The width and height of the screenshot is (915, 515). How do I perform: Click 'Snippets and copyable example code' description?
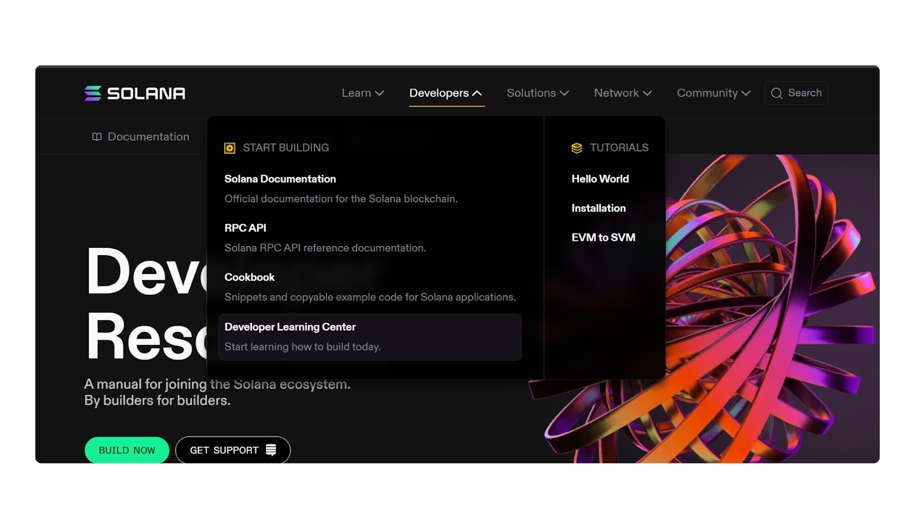click(370, 298)
